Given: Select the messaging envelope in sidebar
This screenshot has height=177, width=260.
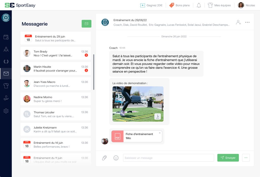Looking at the screenshot, I should [x=6, y=74].
